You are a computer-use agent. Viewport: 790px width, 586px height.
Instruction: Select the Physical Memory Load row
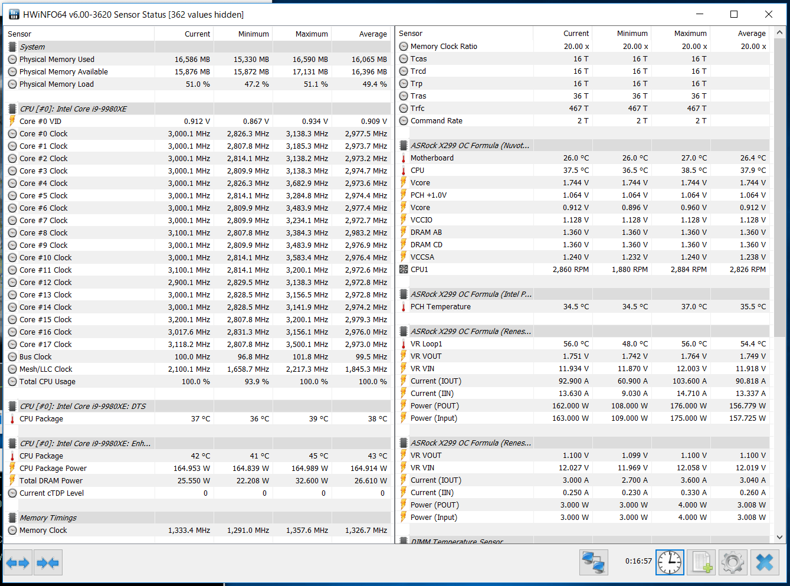[198, 84]
